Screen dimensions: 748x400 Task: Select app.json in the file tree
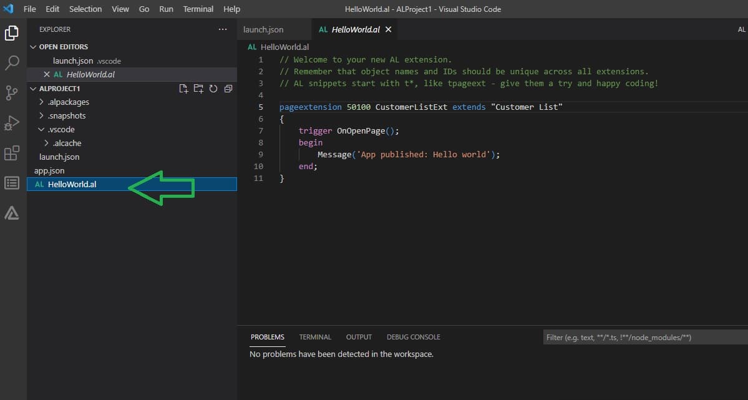pos(49,170)
